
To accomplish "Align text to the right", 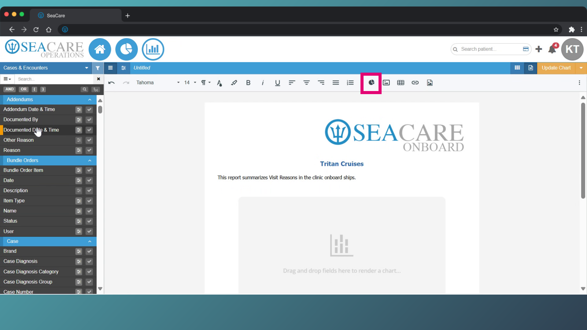I will (321, 83).
